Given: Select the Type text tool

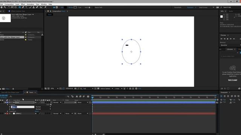Looking at the screenshot, I should coord(26,7).
